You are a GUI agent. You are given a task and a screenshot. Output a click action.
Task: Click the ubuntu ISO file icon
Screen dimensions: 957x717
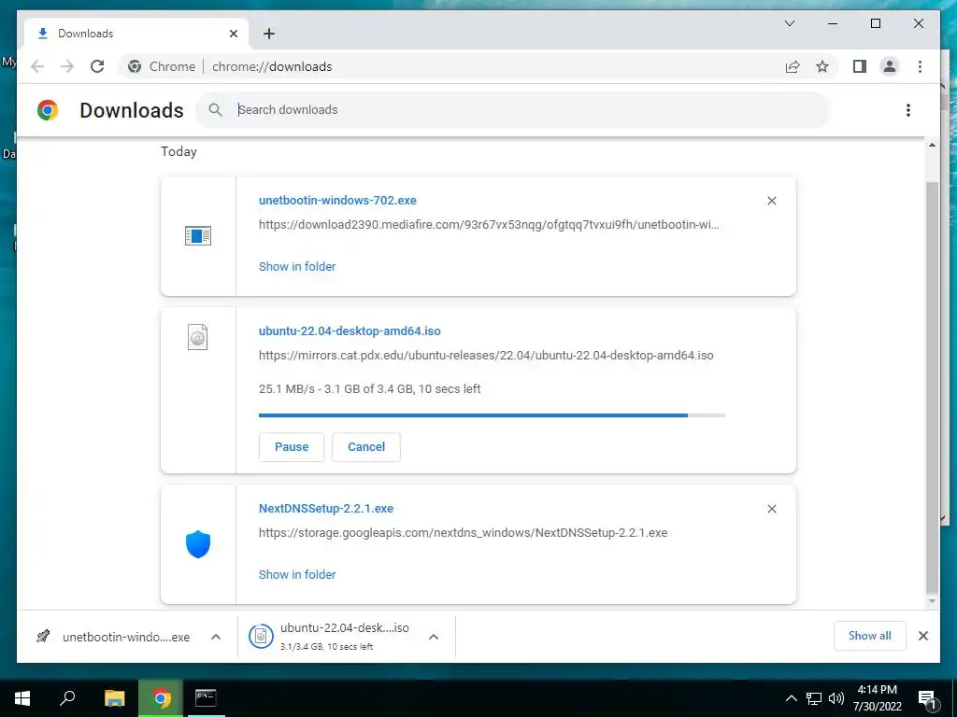(x=198, y=337)
